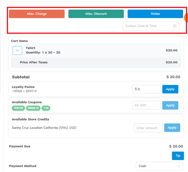Click the Tshirt quantity line
188x172 pixels.
coord(43,53)
